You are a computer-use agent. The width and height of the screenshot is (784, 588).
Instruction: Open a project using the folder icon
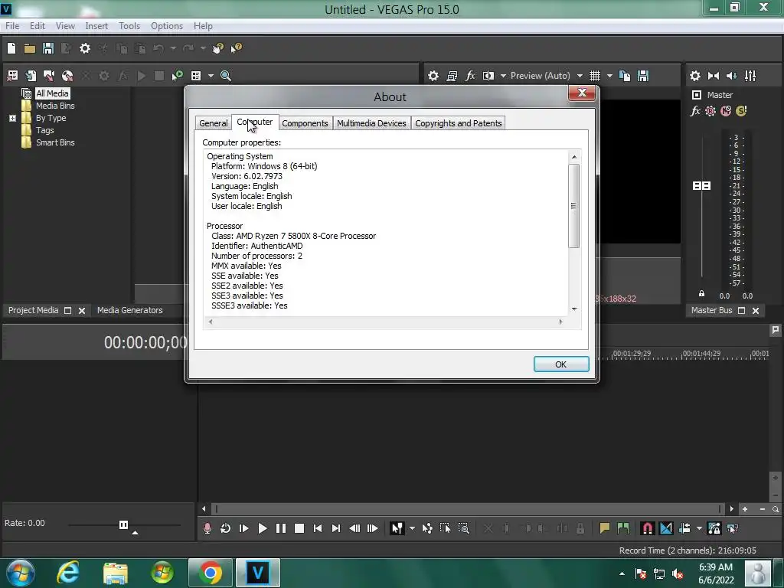30,48
